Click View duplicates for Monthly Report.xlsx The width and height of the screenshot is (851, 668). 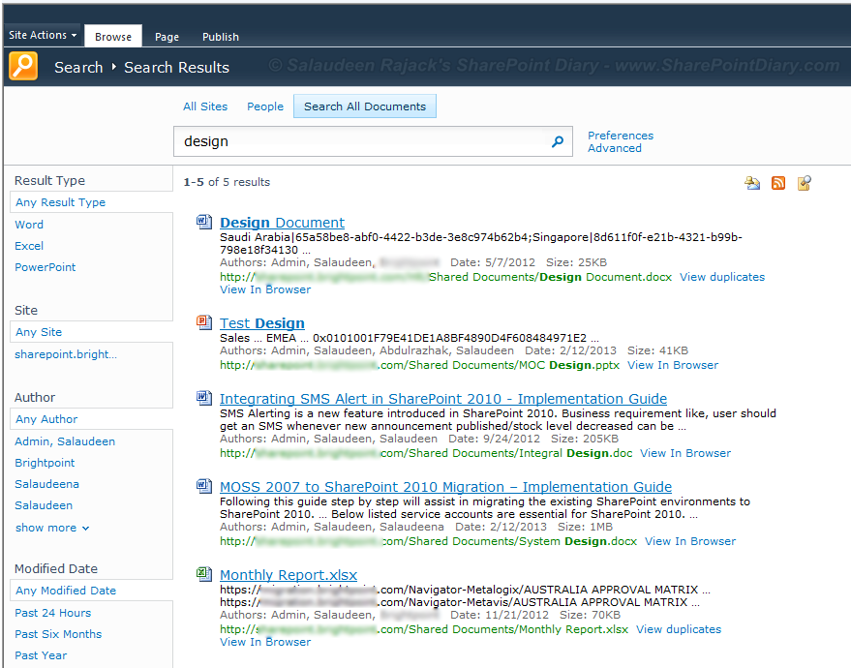pos(679,629)
